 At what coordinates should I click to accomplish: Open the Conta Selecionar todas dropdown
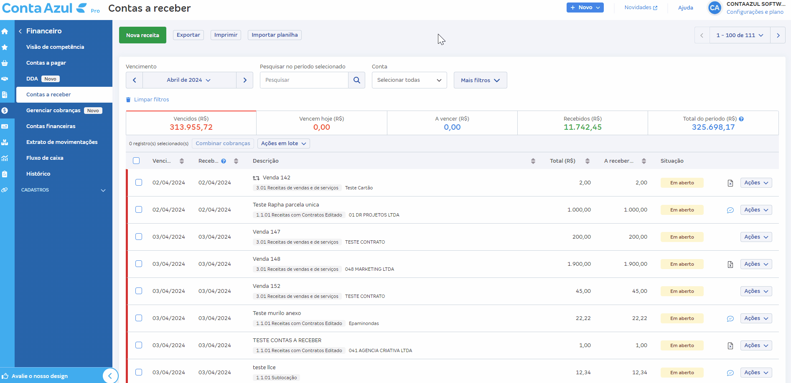click(409, 80)
